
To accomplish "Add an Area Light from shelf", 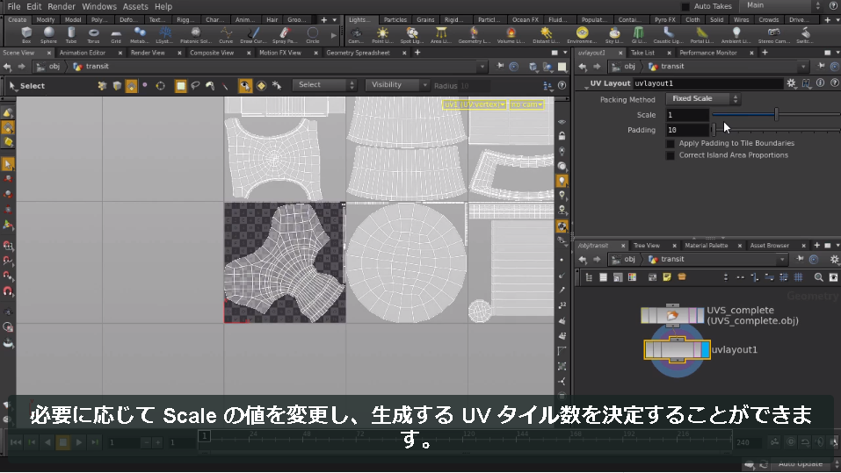I will [440, 35].
